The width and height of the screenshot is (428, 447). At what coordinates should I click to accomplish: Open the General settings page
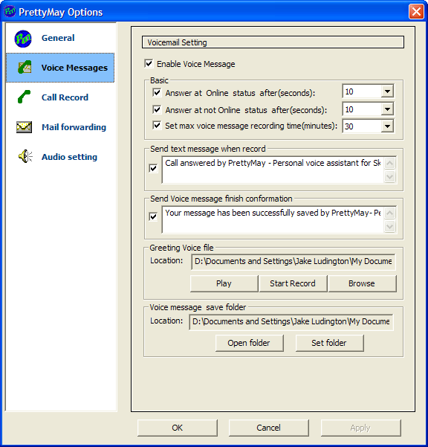click(60, 38)
